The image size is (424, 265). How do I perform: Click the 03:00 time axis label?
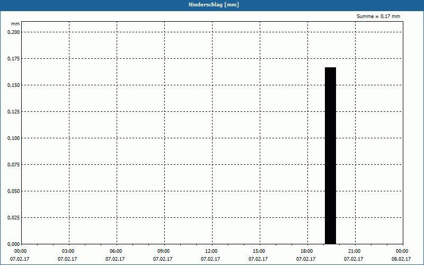tap(68, 251)
